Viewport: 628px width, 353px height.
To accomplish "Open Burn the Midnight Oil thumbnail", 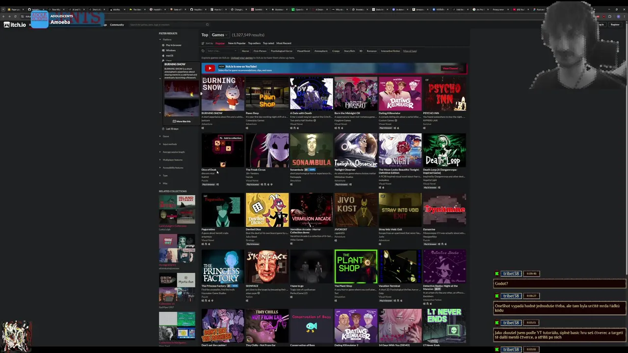I will coord(356,94).
